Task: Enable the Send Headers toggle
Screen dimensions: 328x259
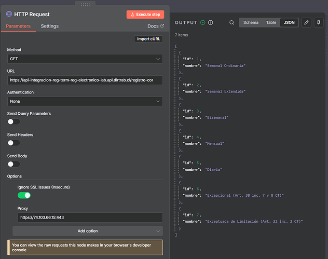Action: point(13,143)
